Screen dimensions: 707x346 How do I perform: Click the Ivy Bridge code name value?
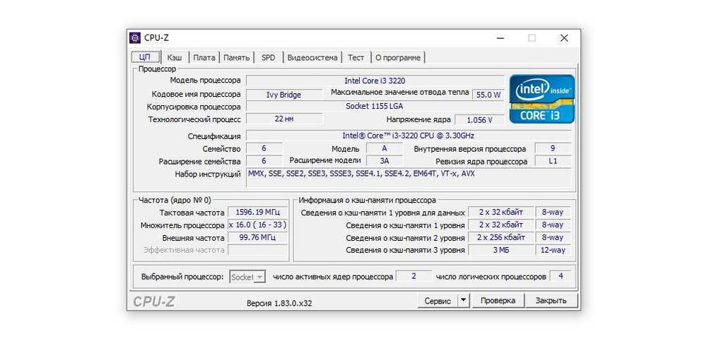click(284, 95)
